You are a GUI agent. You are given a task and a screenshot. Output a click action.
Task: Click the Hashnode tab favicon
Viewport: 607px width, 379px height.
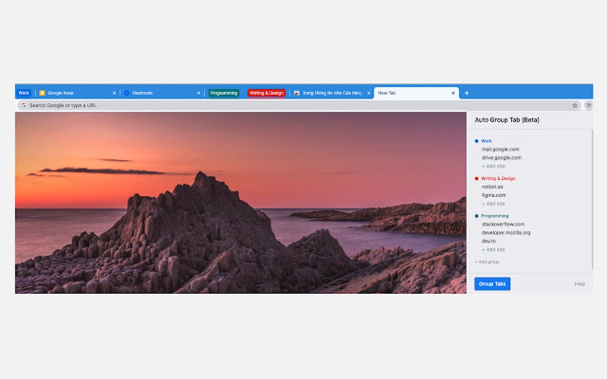tap(126, 93)
